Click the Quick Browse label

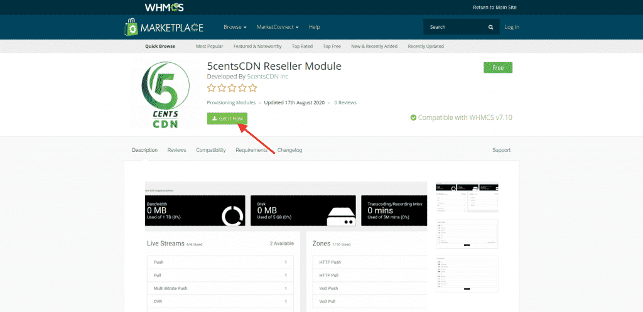(160, 46)
